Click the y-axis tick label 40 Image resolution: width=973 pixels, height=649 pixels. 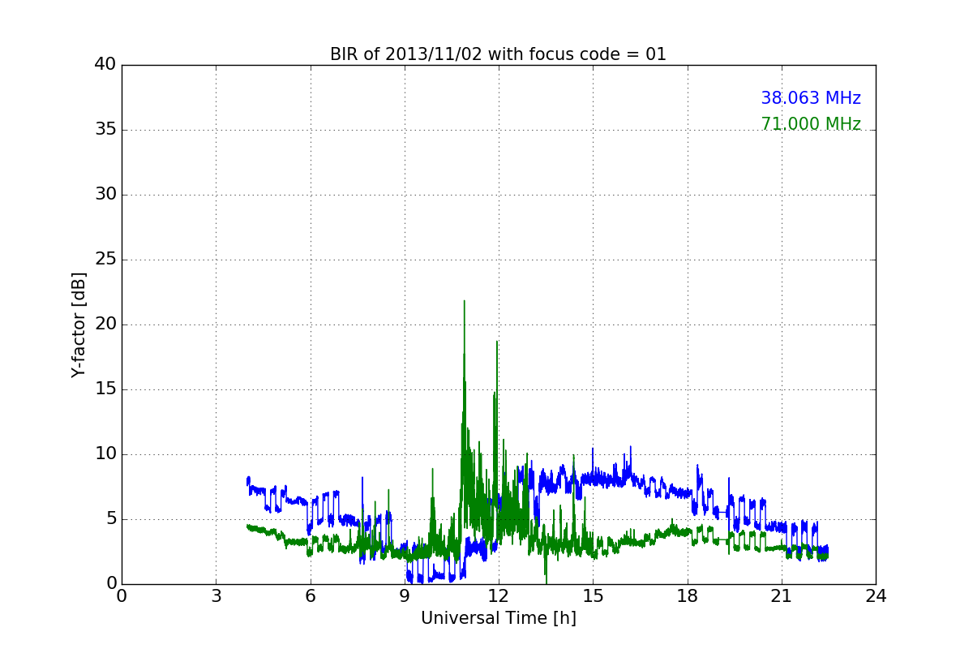coord(105,65)
